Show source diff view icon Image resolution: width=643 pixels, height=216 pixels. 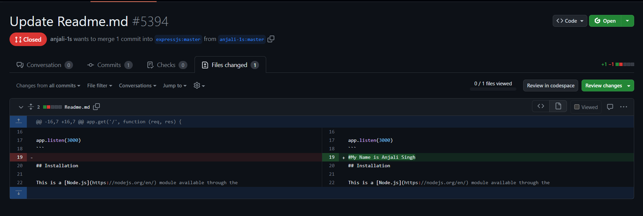541,106
